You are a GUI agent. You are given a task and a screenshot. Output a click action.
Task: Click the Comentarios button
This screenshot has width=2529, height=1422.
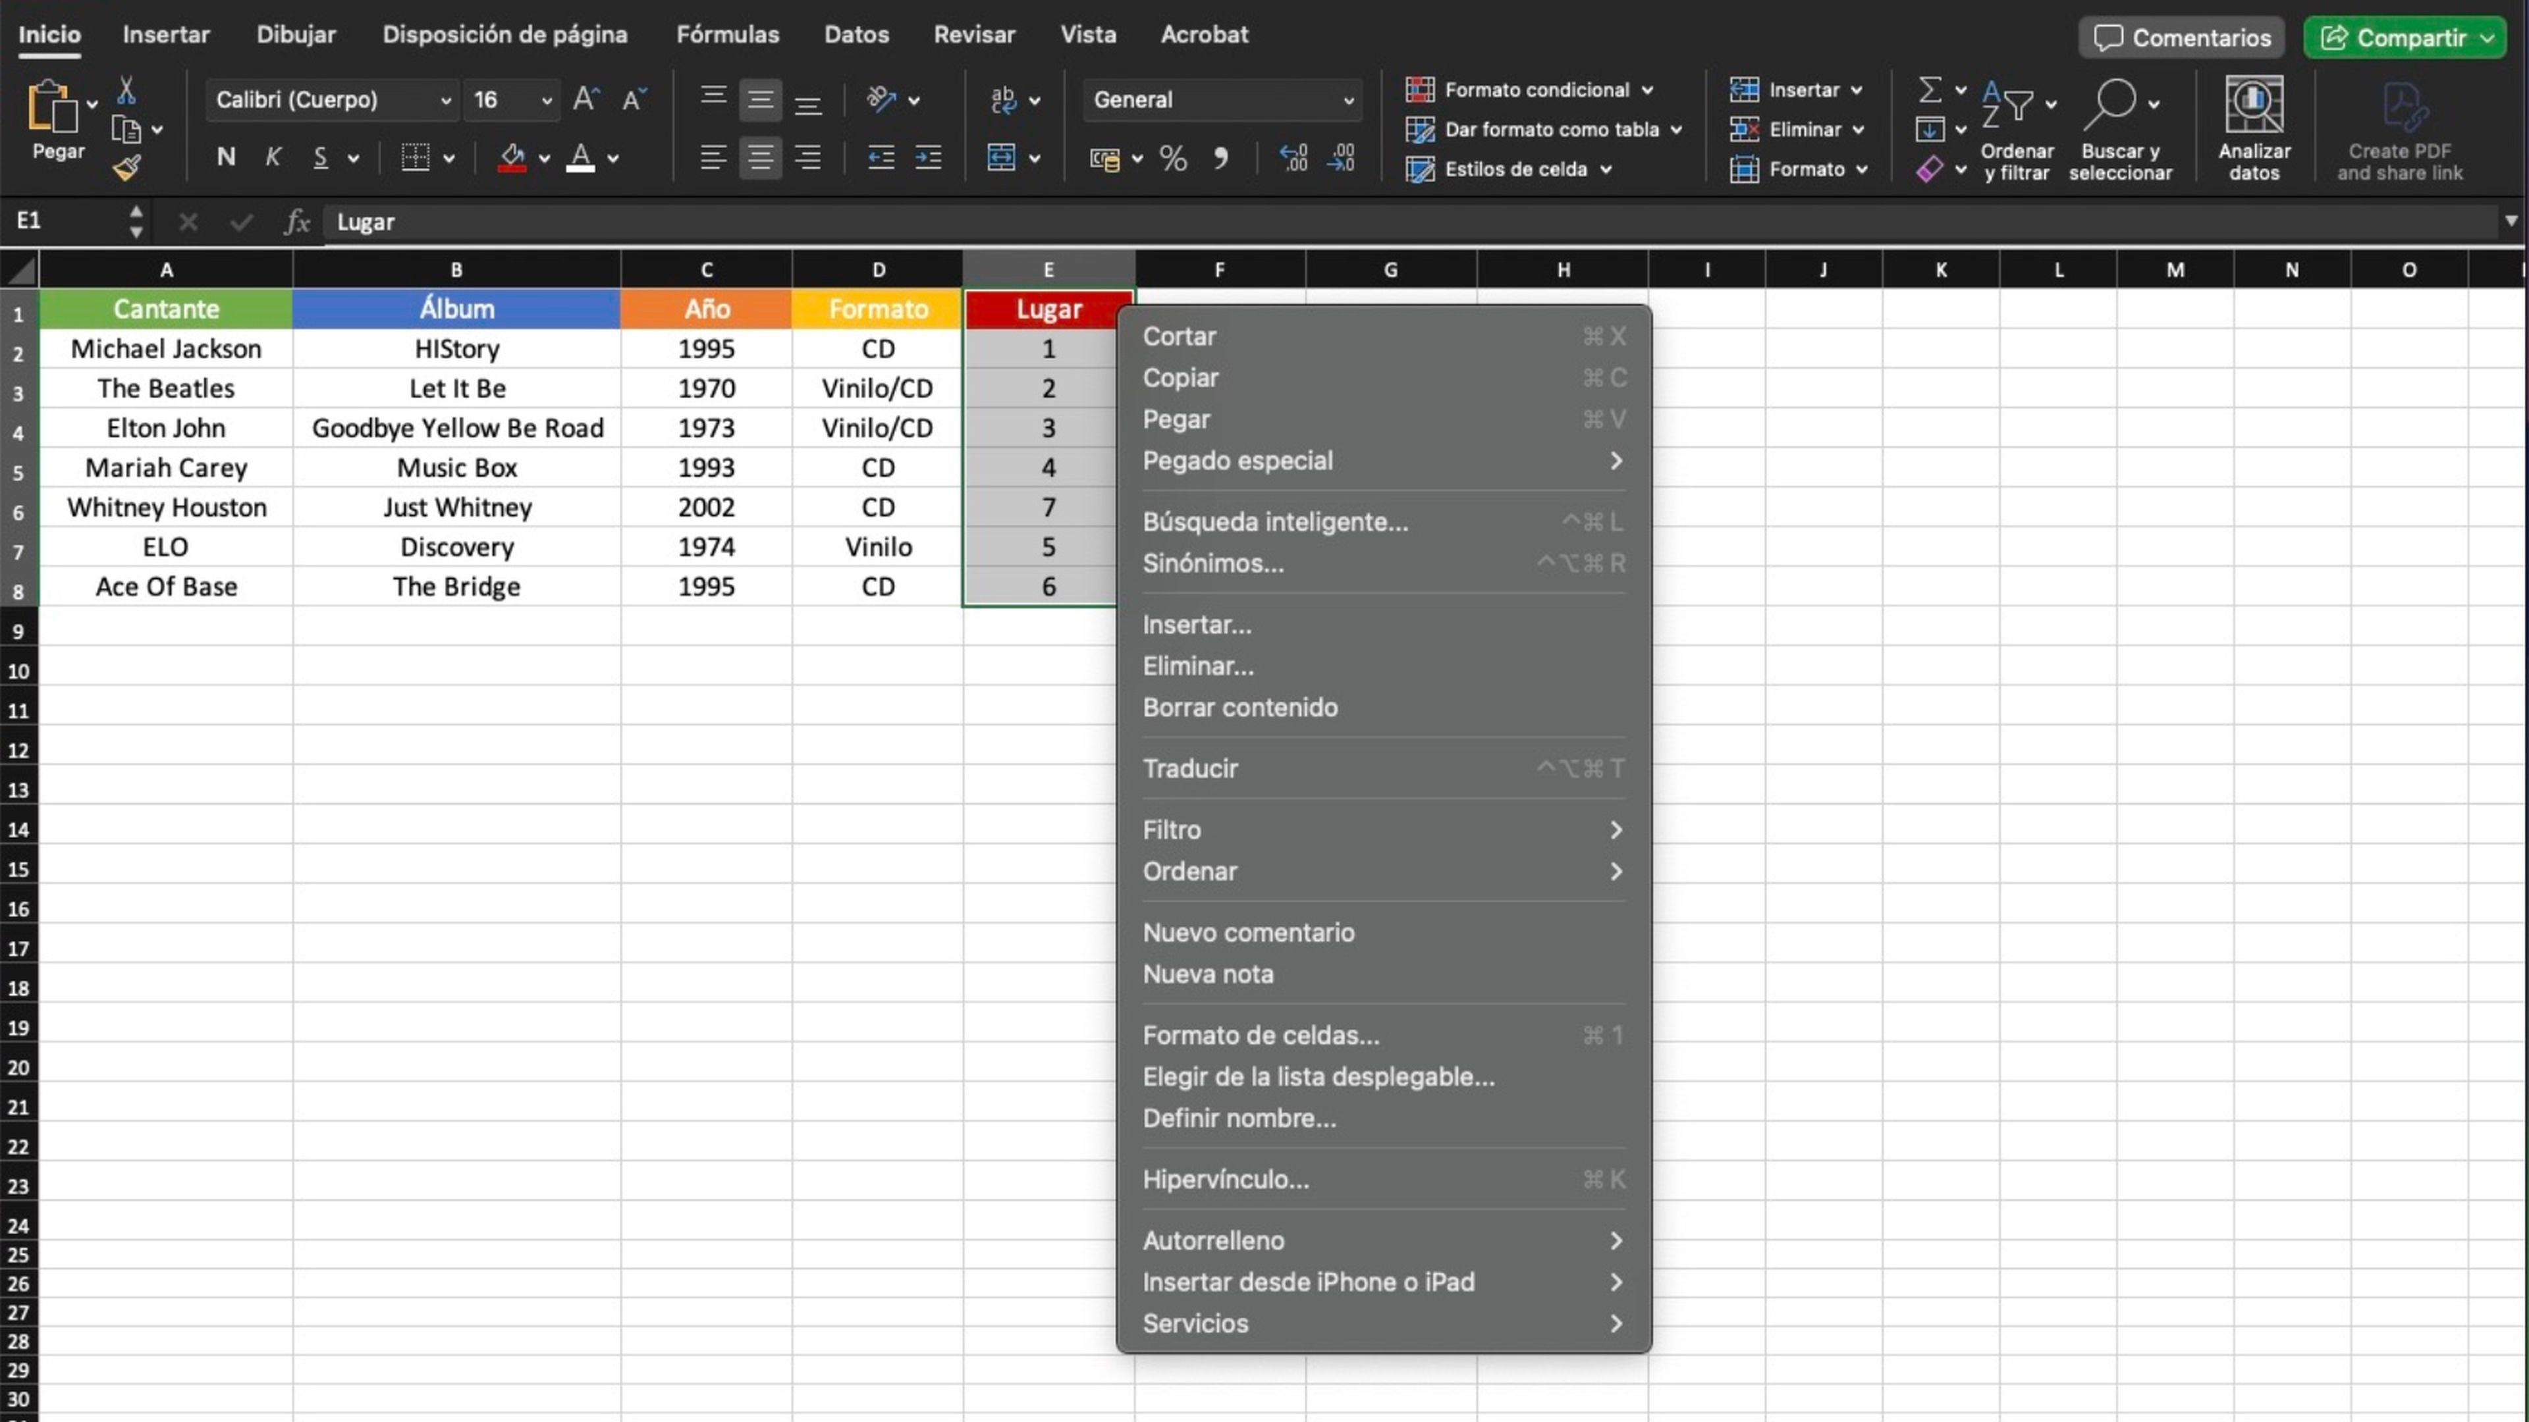[x=2181, y=38]
